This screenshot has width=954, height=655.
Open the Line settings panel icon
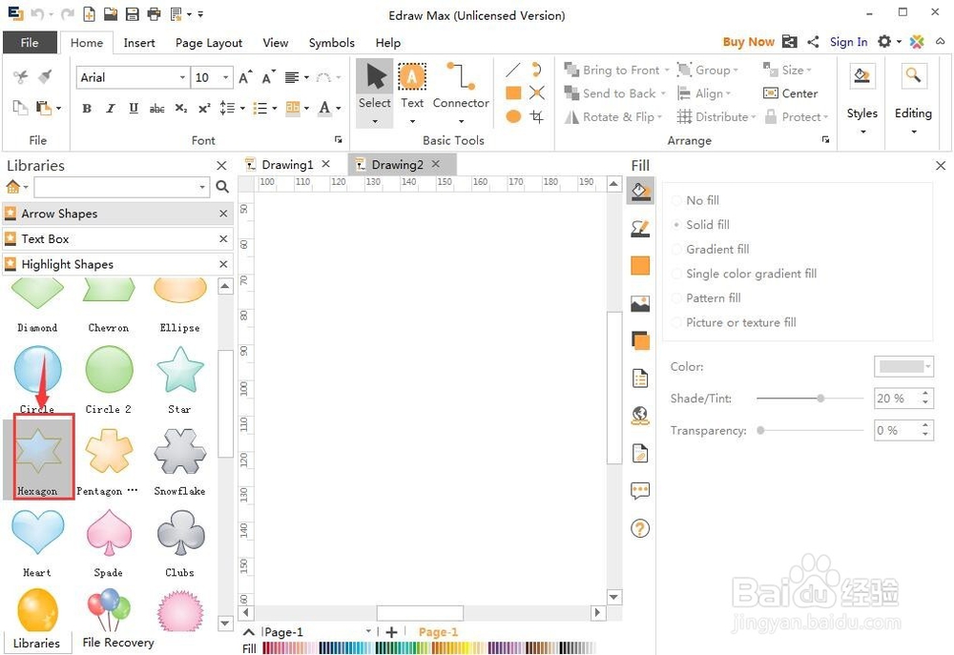point(640,228)
